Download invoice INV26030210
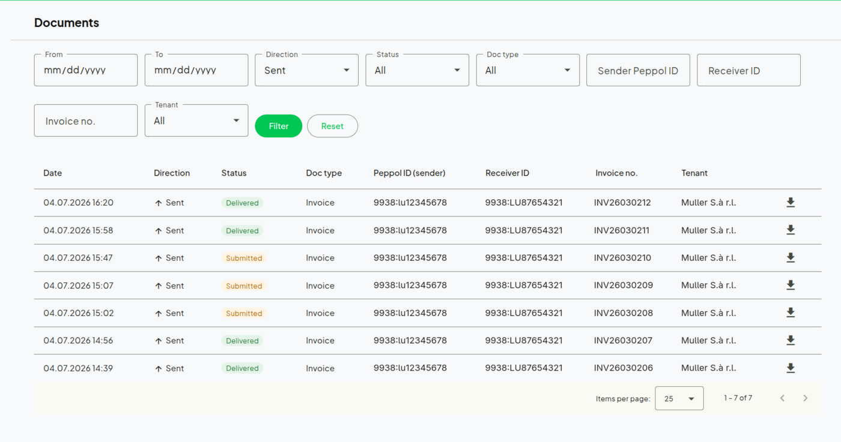This screenshot has width=841, height=442. coord(791,258)
